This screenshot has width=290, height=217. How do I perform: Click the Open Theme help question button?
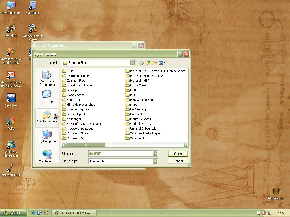pyautogui.click(x=180, y=54)
